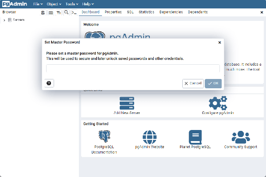266x177 pixels.
Task: Click the Filtered Rows icon
Action: pyautogui.click(x=59, y=12)
